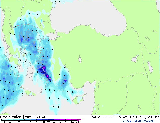Click the legend label '35'
Screen dimensions: 160x123
point(61,122)
